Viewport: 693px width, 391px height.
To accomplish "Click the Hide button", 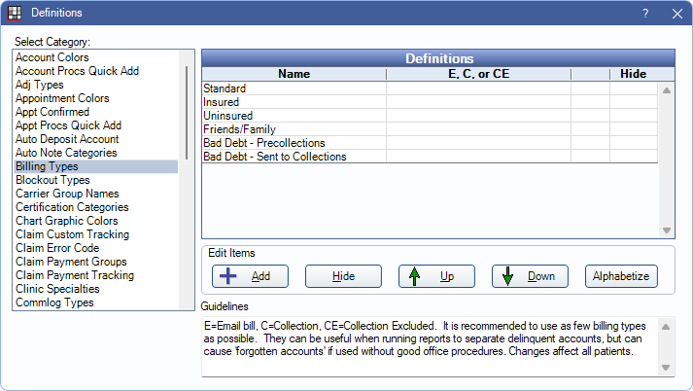I will click(342, 276).
